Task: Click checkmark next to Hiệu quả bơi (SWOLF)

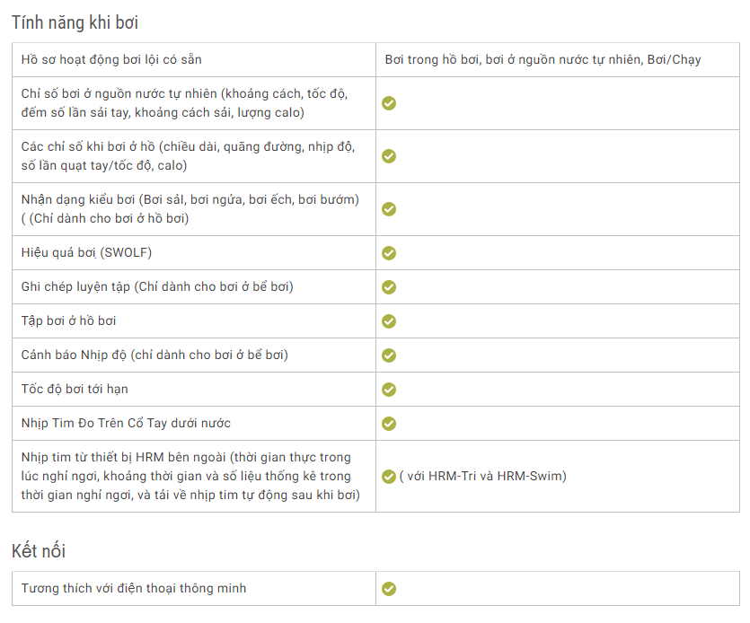Action: coord(389,253)
